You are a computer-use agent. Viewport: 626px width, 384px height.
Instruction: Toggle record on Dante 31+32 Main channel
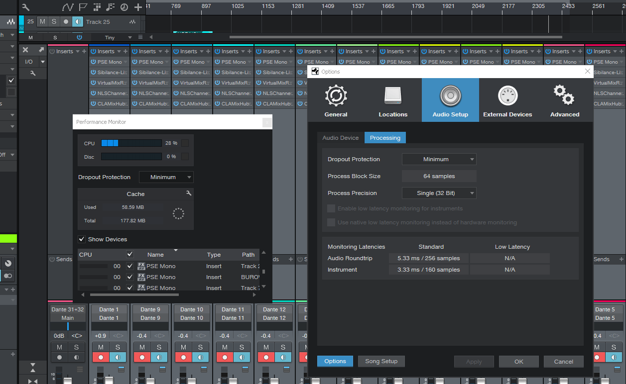[x=60, y=357]
